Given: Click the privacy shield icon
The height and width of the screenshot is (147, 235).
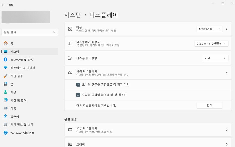Looking at the screenshot, I should 6,124.
